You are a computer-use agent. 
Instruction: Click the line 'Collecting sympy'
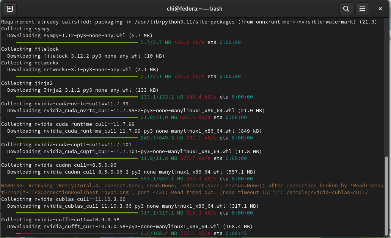tap(25, 29)
